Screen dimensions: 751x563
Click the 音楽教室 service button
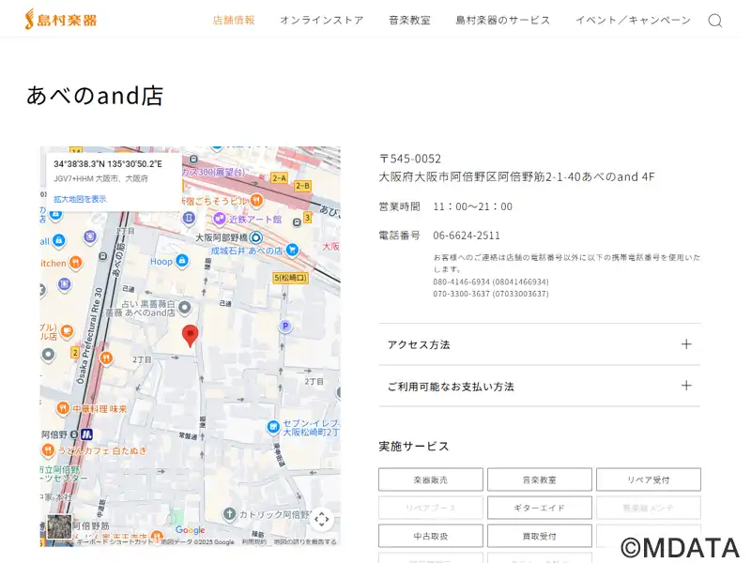point(539,479)
